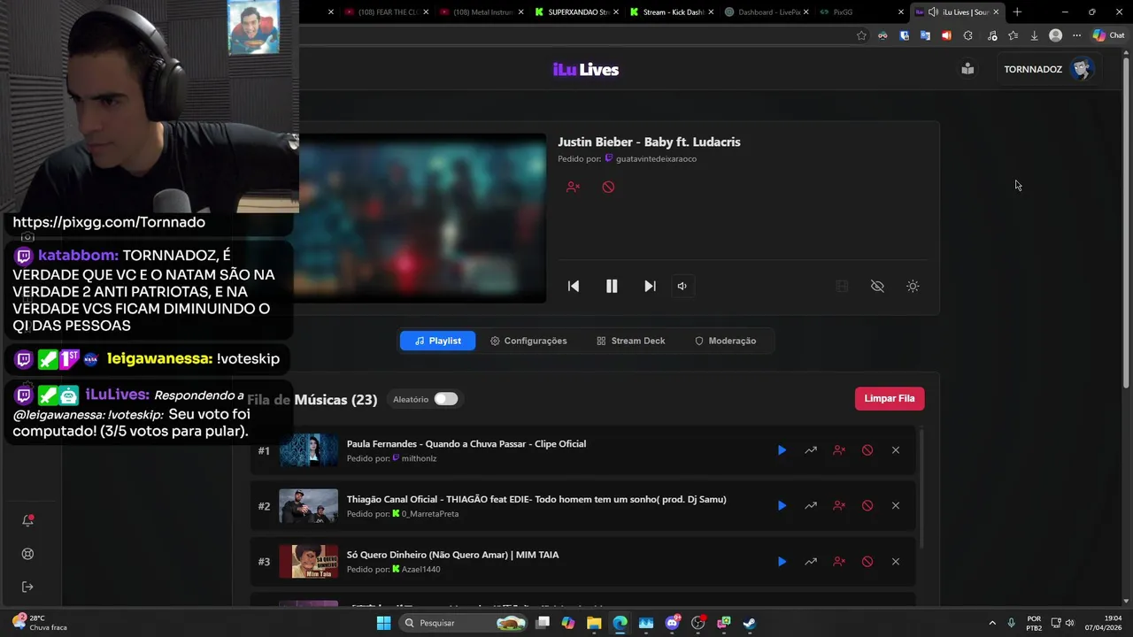Open a new browser tab
The width and height of the screenshot is (1133, 637).
[1017, 12]
